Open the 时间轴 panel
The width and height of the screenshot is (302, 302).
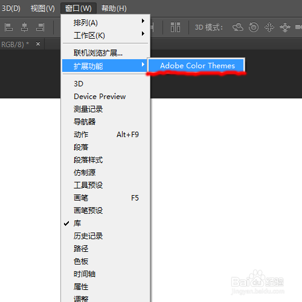click(x=106, y=274)
